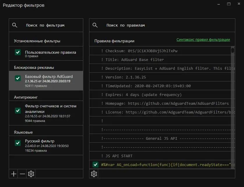The width and height of the screenshot is (244, 187).
Task: Click the minus icon to remove selected filter
Action: [x=22, y=174]
